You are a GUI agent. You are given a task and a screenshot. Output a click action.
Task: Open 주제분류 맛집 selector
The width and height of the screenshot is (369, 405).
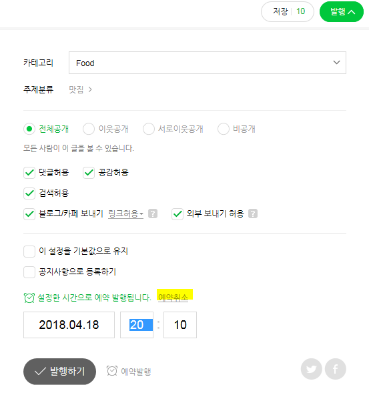point(80,89)
